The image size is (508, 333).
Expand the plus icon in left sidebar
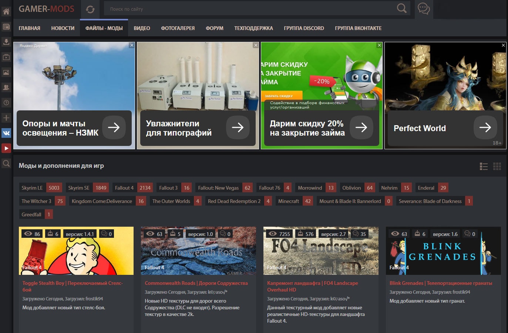tap(6, 118)
